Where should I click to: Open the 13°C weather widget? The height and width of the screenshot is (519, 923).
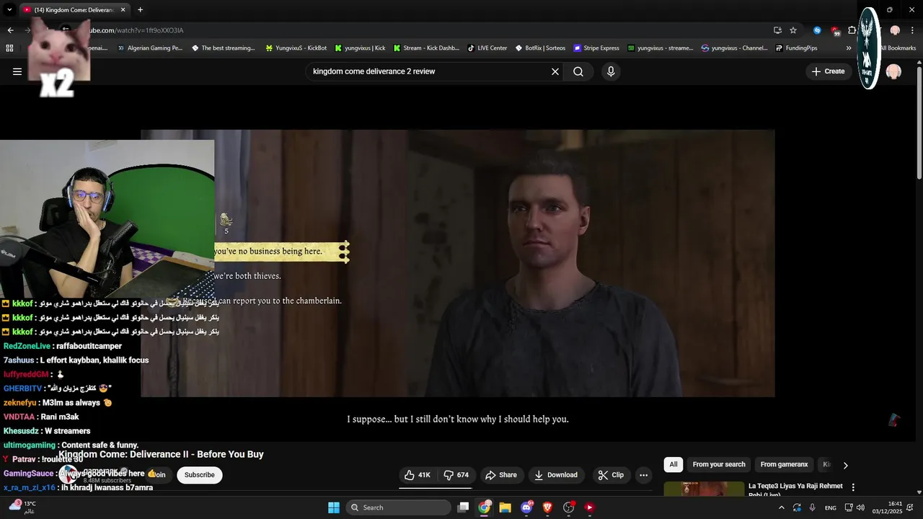point(22,507)
